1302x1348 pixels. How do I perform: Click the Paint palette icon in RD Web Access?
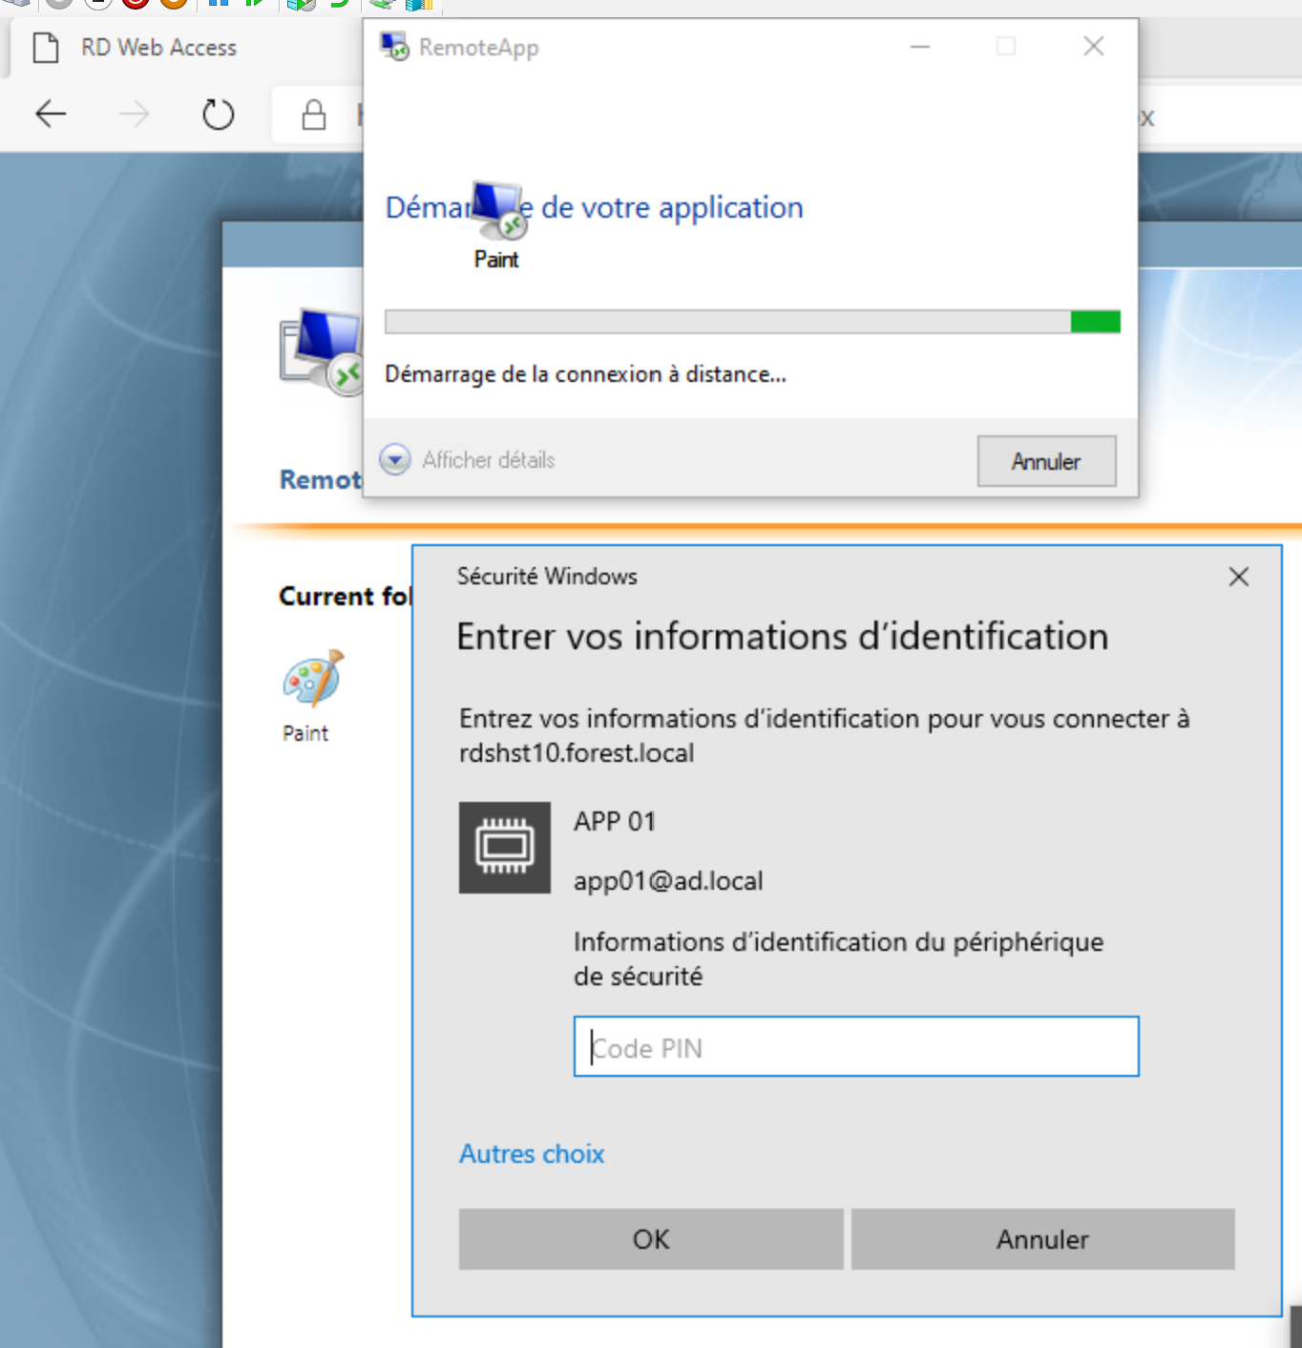click(x=313, y=678)
